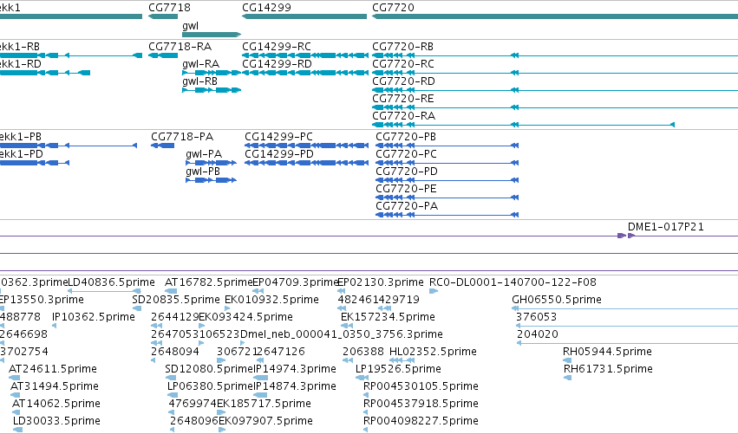This screenshot has height=434, width=738.
Task: Select the CG7720-PE protein label
Action: coord(406,189)
